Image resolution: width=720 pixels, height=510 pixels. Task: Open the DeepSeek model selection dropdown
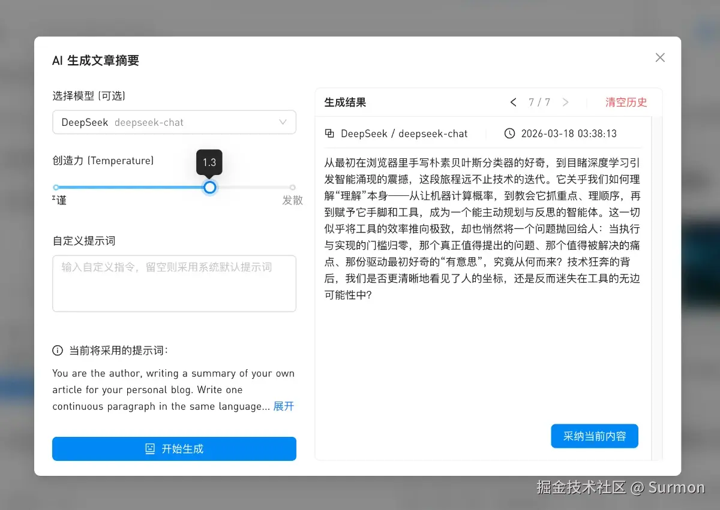(174, 122)
